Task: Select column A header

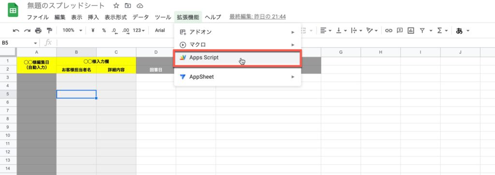Action: coord(37,52)
